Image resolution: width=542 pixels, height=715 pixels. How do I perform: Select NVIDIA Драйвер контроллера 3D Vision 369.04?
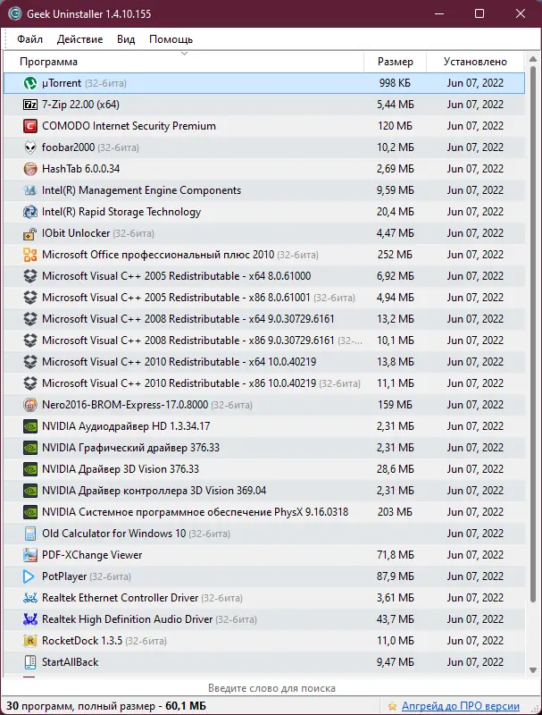click(264, 490)
